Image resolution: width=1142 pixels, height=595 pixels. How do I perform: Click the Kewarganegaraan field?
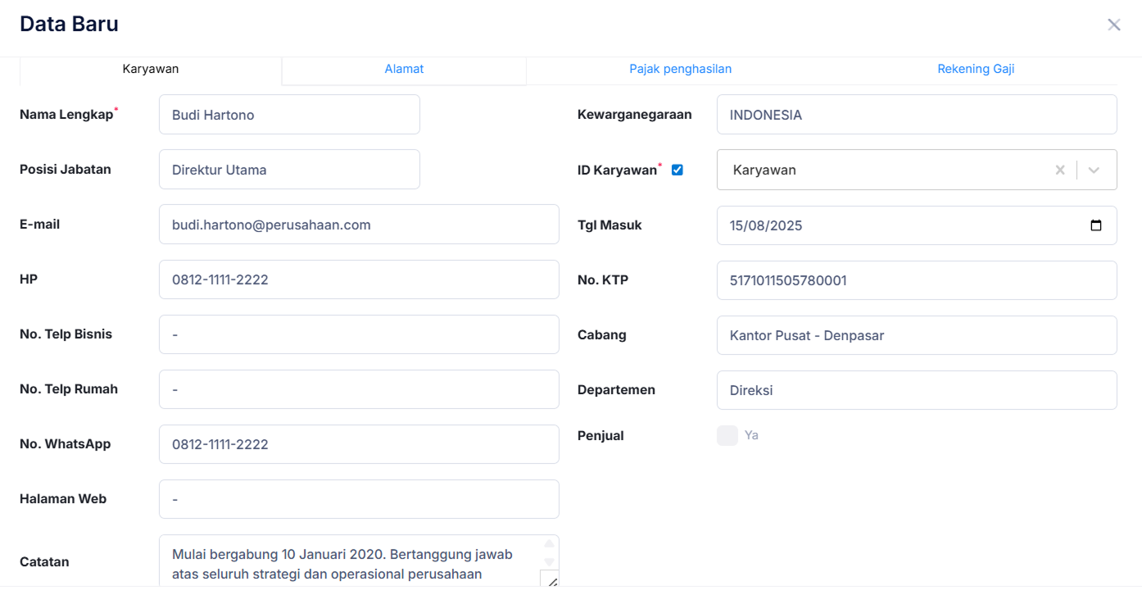pyautogui.click(x=916, y=115)
